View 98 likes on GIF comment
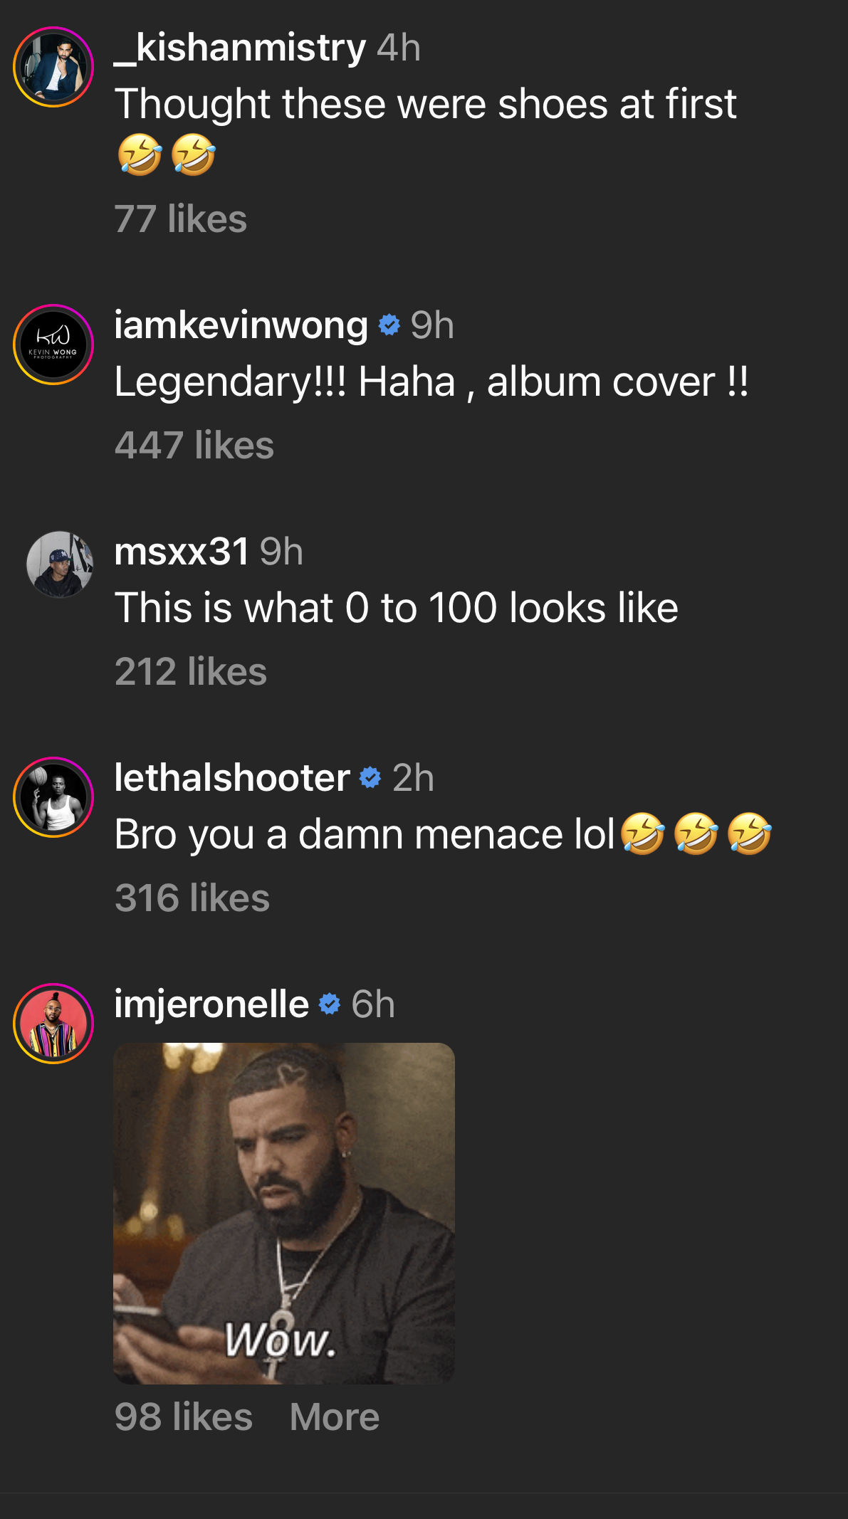848x1519 pixels. (x=184, y=1416)
